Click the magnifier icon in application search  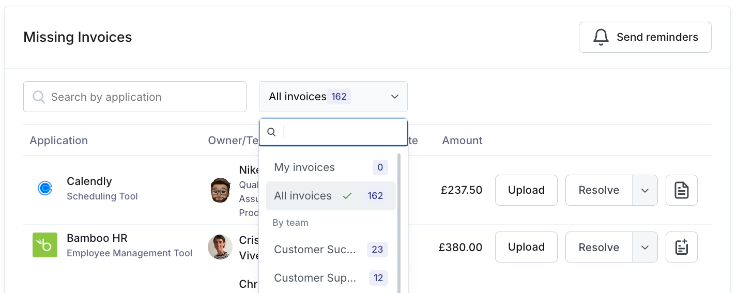(x=39, y=97)
